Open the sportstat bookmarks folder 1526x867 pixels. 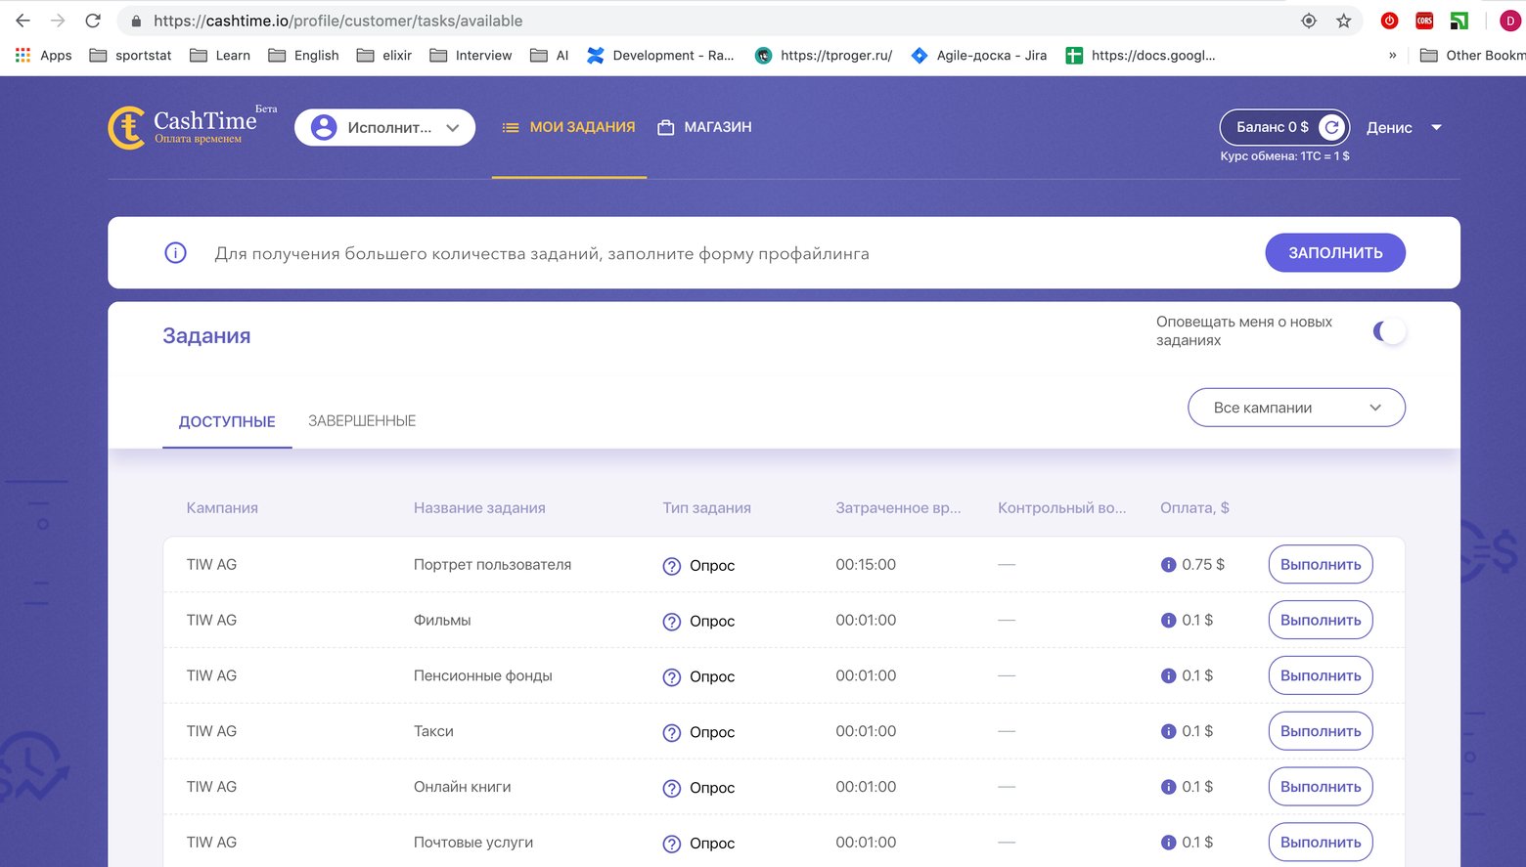pyautogui.click(x=130, y=56)
